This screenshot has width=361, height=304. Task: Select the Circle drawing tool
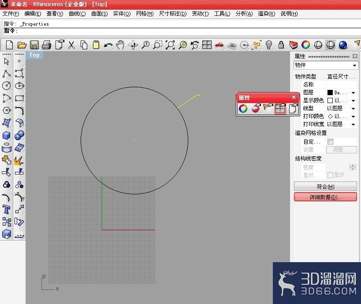coord(7,86)
